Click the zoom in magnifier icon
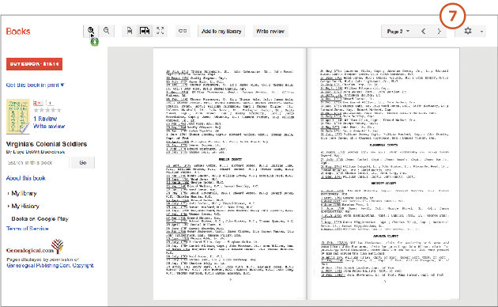 91,31
